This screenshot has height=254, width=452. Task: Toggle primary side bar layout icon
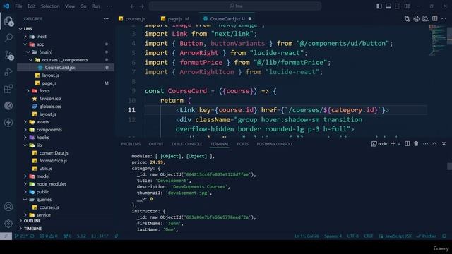(x=379, y=6)
